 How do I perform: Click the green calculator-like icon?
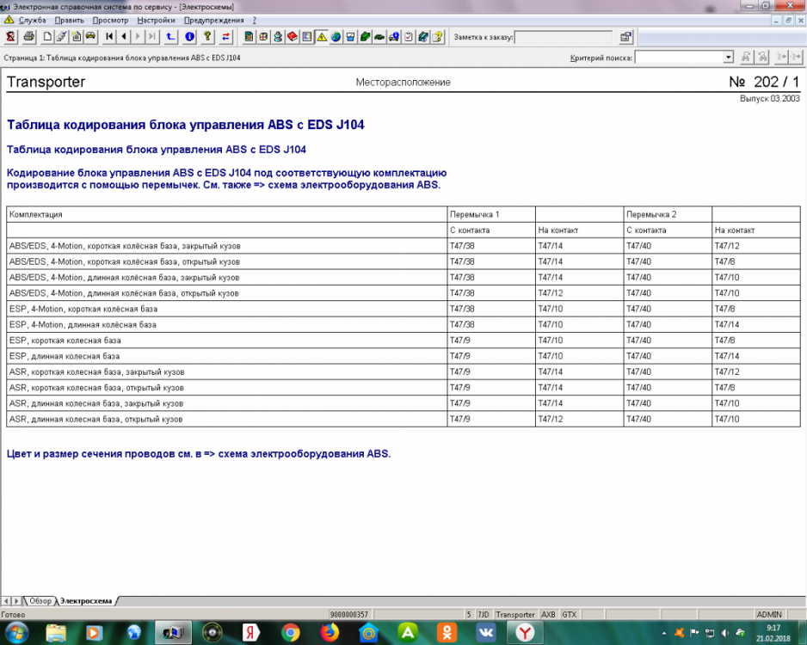[249, 36]
